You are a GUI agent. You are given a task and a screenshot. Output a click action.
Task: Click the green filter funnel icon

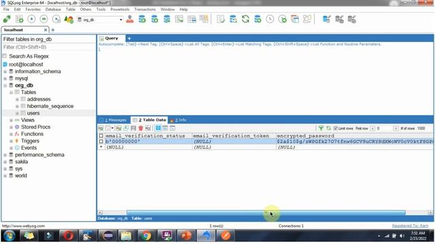(x=321, y=128)
